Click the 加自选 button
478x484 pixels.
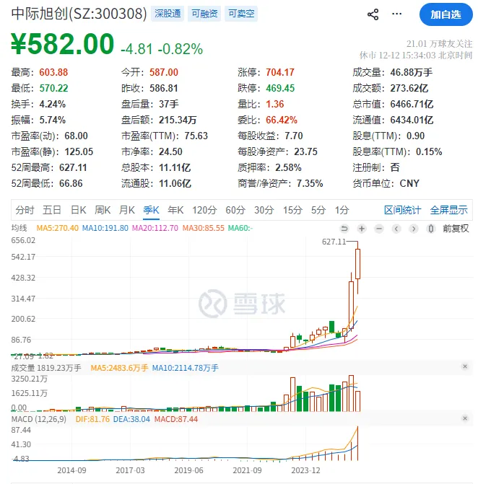pos(446,14)
